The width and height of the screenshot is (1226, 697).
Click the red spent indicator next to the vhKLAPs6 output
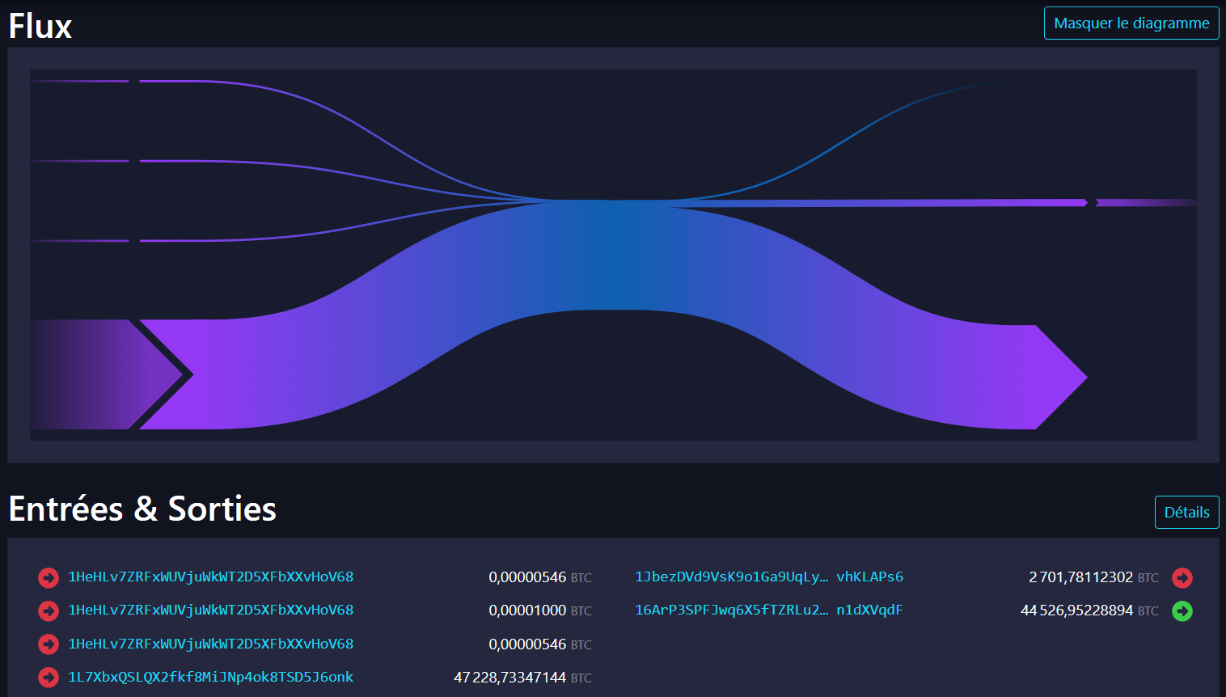pyautogui.click(x=1182, y=577)
